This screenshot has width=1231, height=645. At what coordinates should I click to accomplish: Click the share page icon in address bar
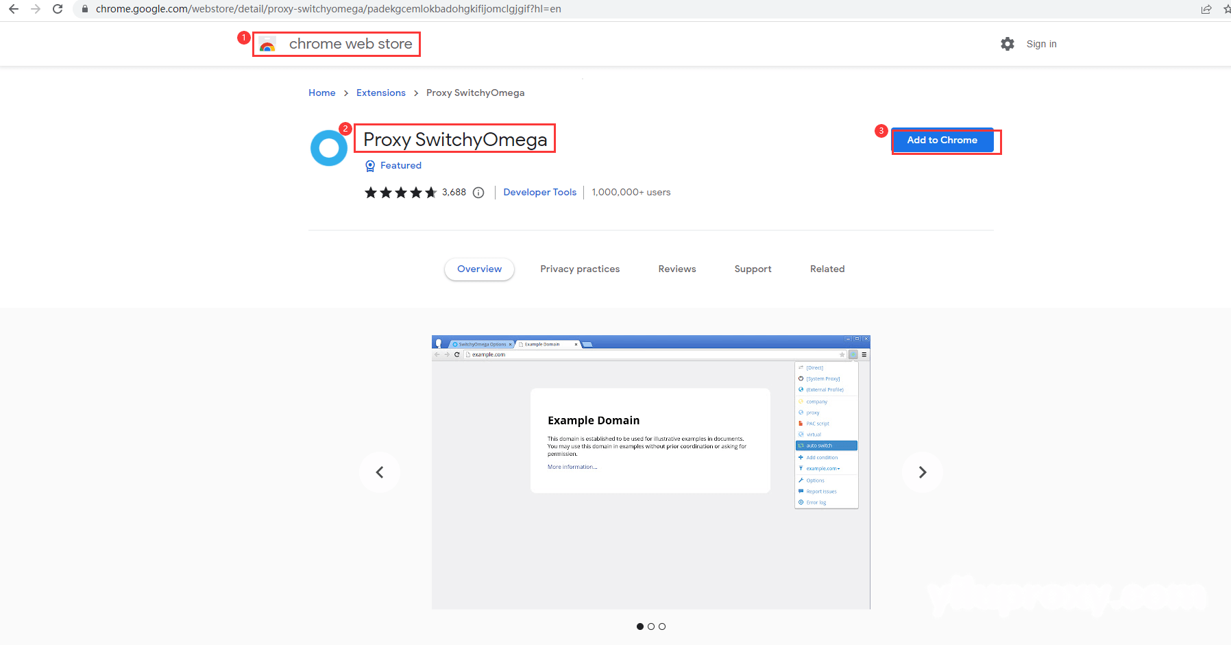tap(1206, 9)
